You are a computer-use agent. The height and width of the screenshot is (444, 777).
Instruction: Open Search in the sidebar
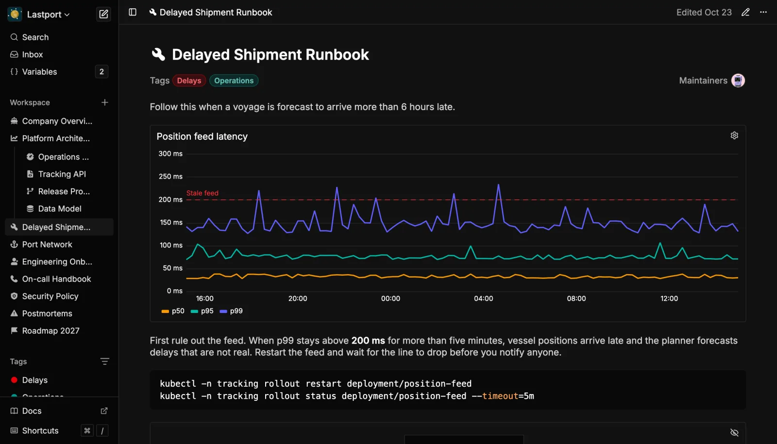[59, 37]
